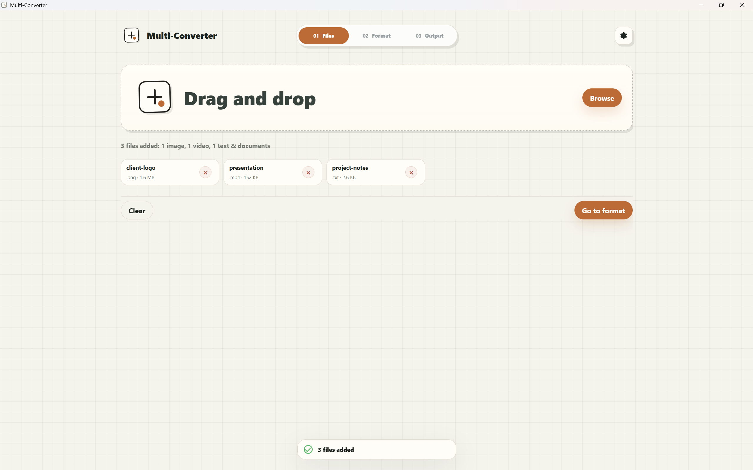Switch to the 03 Output step

click(x=429, y=36)
